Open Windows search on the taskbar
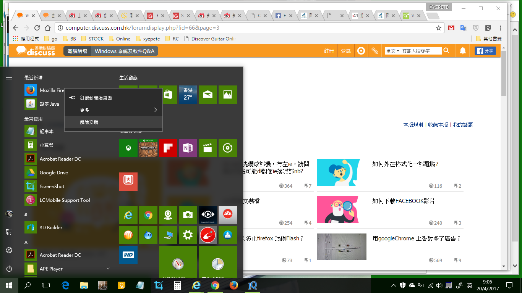The width and height of the screenshot is (522, 293). (x=28, y=285)
